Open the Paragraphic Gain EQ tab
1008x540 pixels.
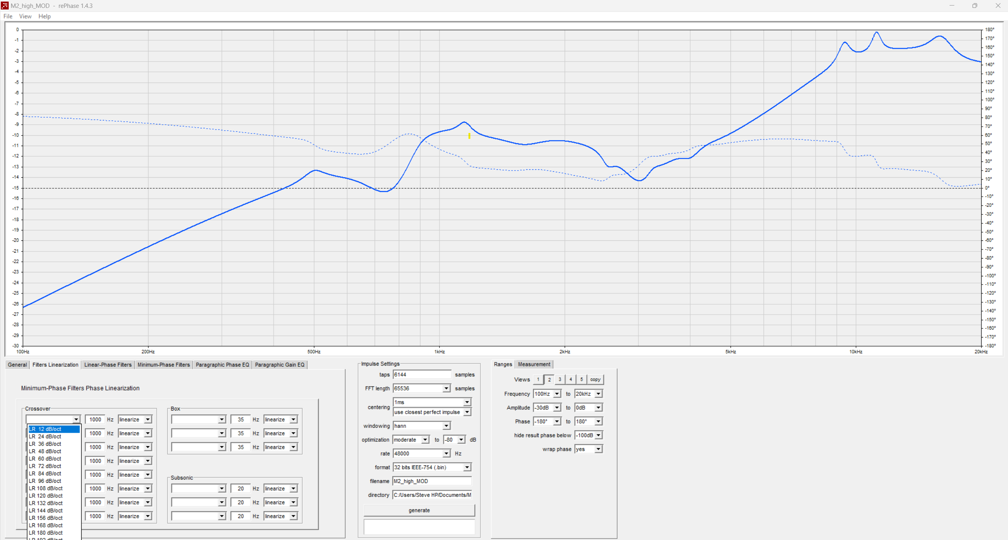280,364
